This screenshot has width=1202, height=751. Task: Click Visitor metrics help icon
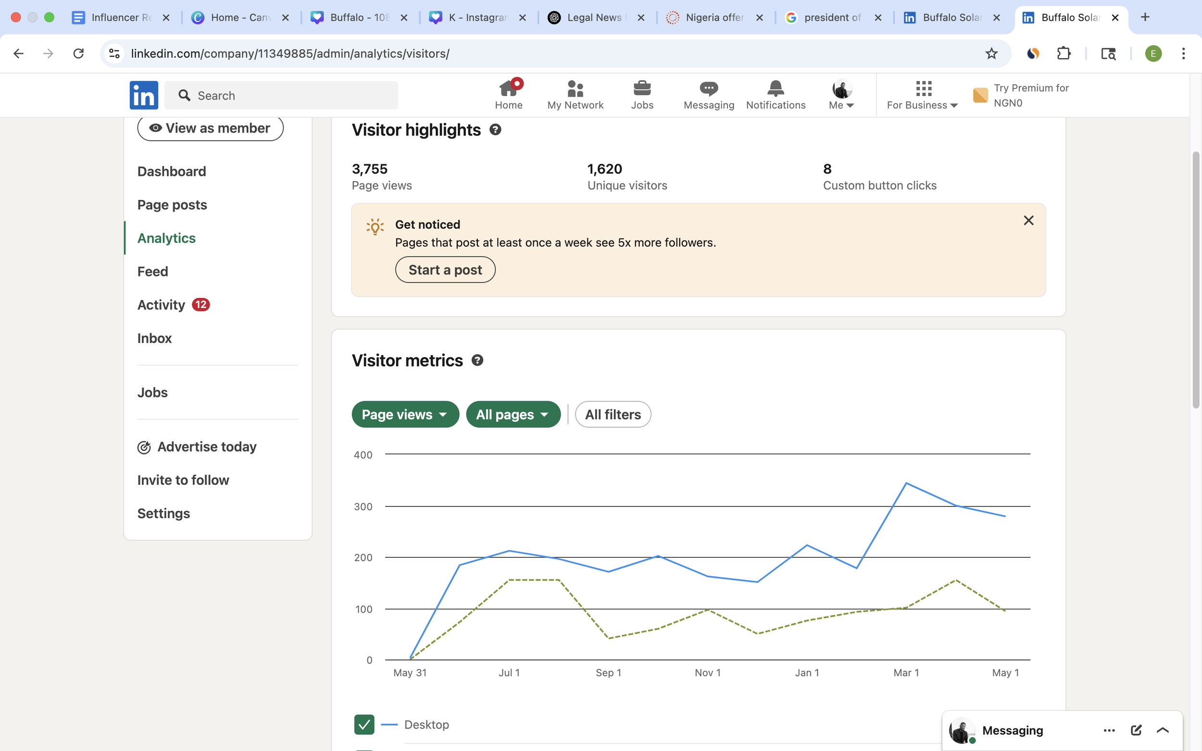477,360
